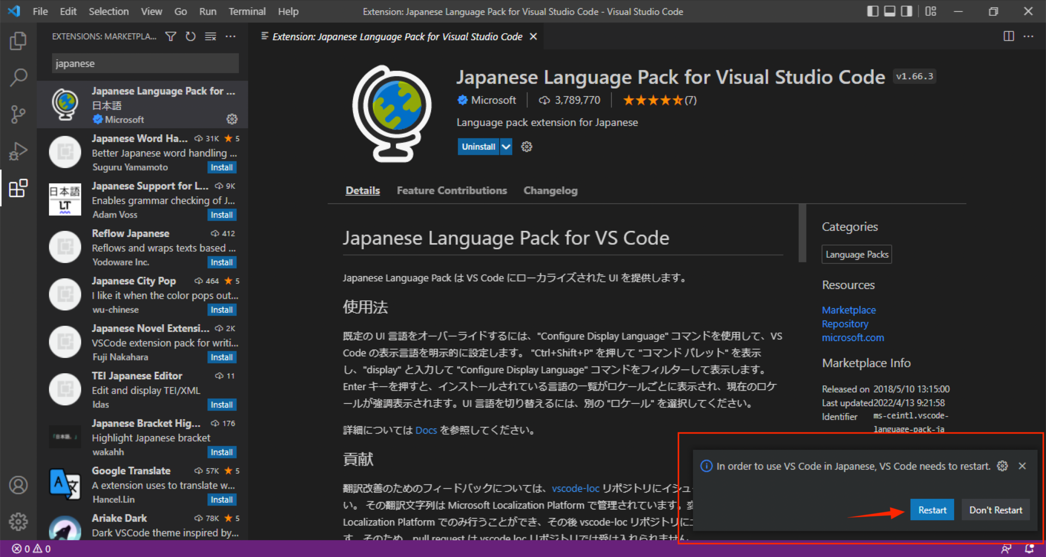Image resolution: width=1046 pixels, height=557 pixels.
Task: Open the Repository link in Resources
Action: point(845,324)
